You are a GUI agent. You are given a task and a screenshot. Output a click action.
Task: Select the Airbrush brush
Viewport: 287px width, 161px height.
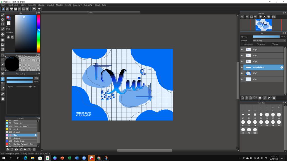point(21,132)
